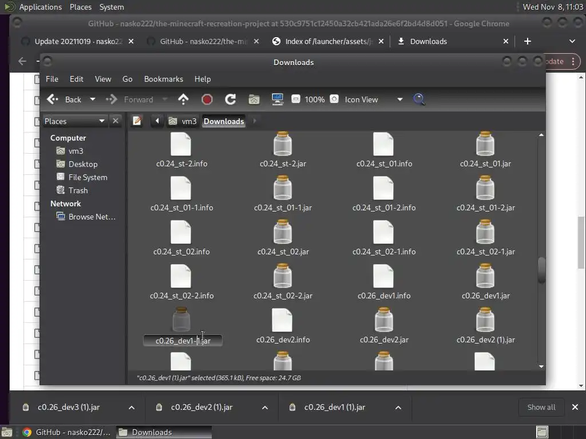The width and height of the screenshot is (586, 439).
Task: Select the c0.24_st_02-1.info file icon
Action: (x=383, y=232)
